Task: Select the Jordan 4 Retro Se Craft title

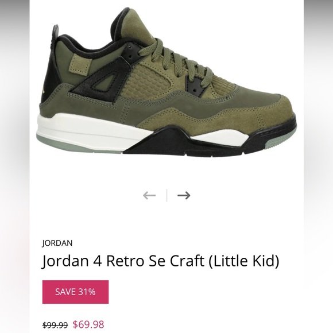Action: click(161, 261)
